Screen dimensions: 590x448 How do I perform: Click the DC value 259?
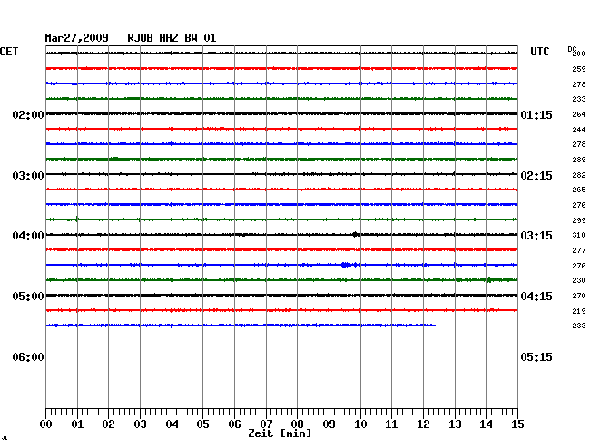coord(579,69)
